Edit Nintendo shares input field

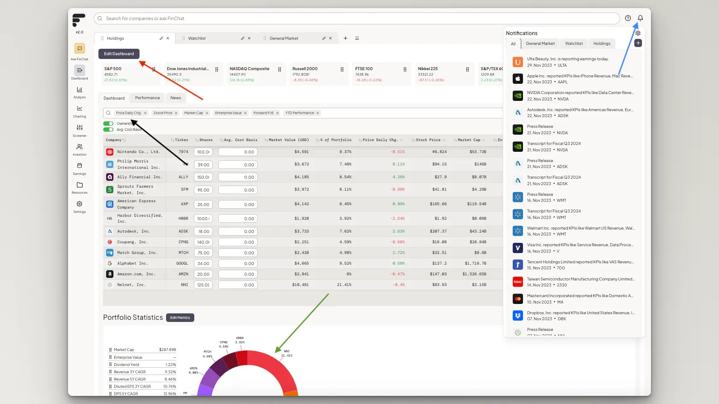[x=203, y=152]
